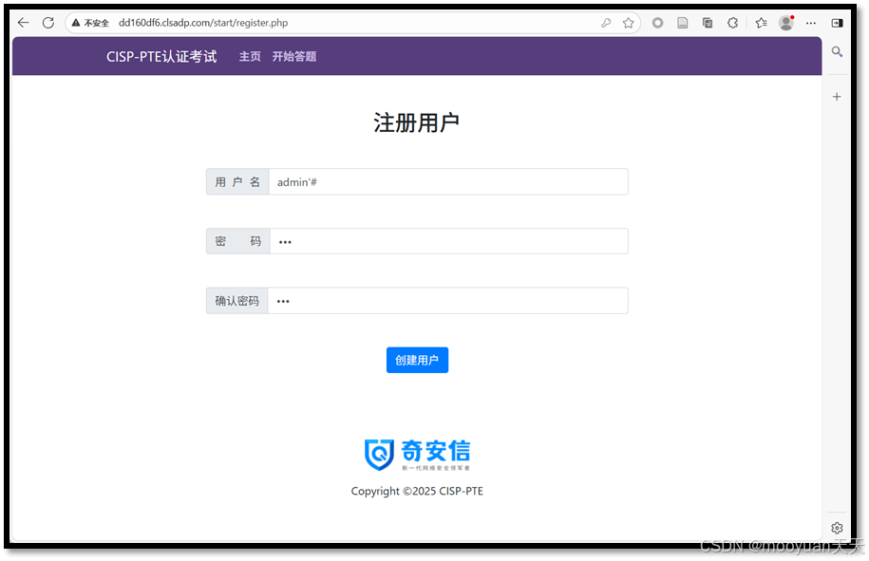The width and height of the screenshot is (869, 561).
Task: Click the settings gear at the sidebar bottom
Action: tap(837, 528)
